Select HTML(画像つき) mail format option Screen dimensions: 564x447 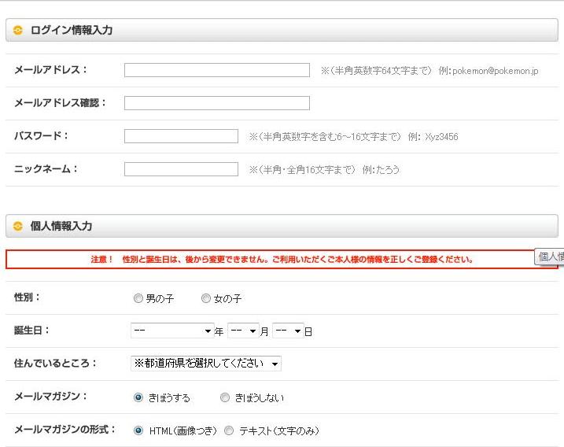click(138, 431)
